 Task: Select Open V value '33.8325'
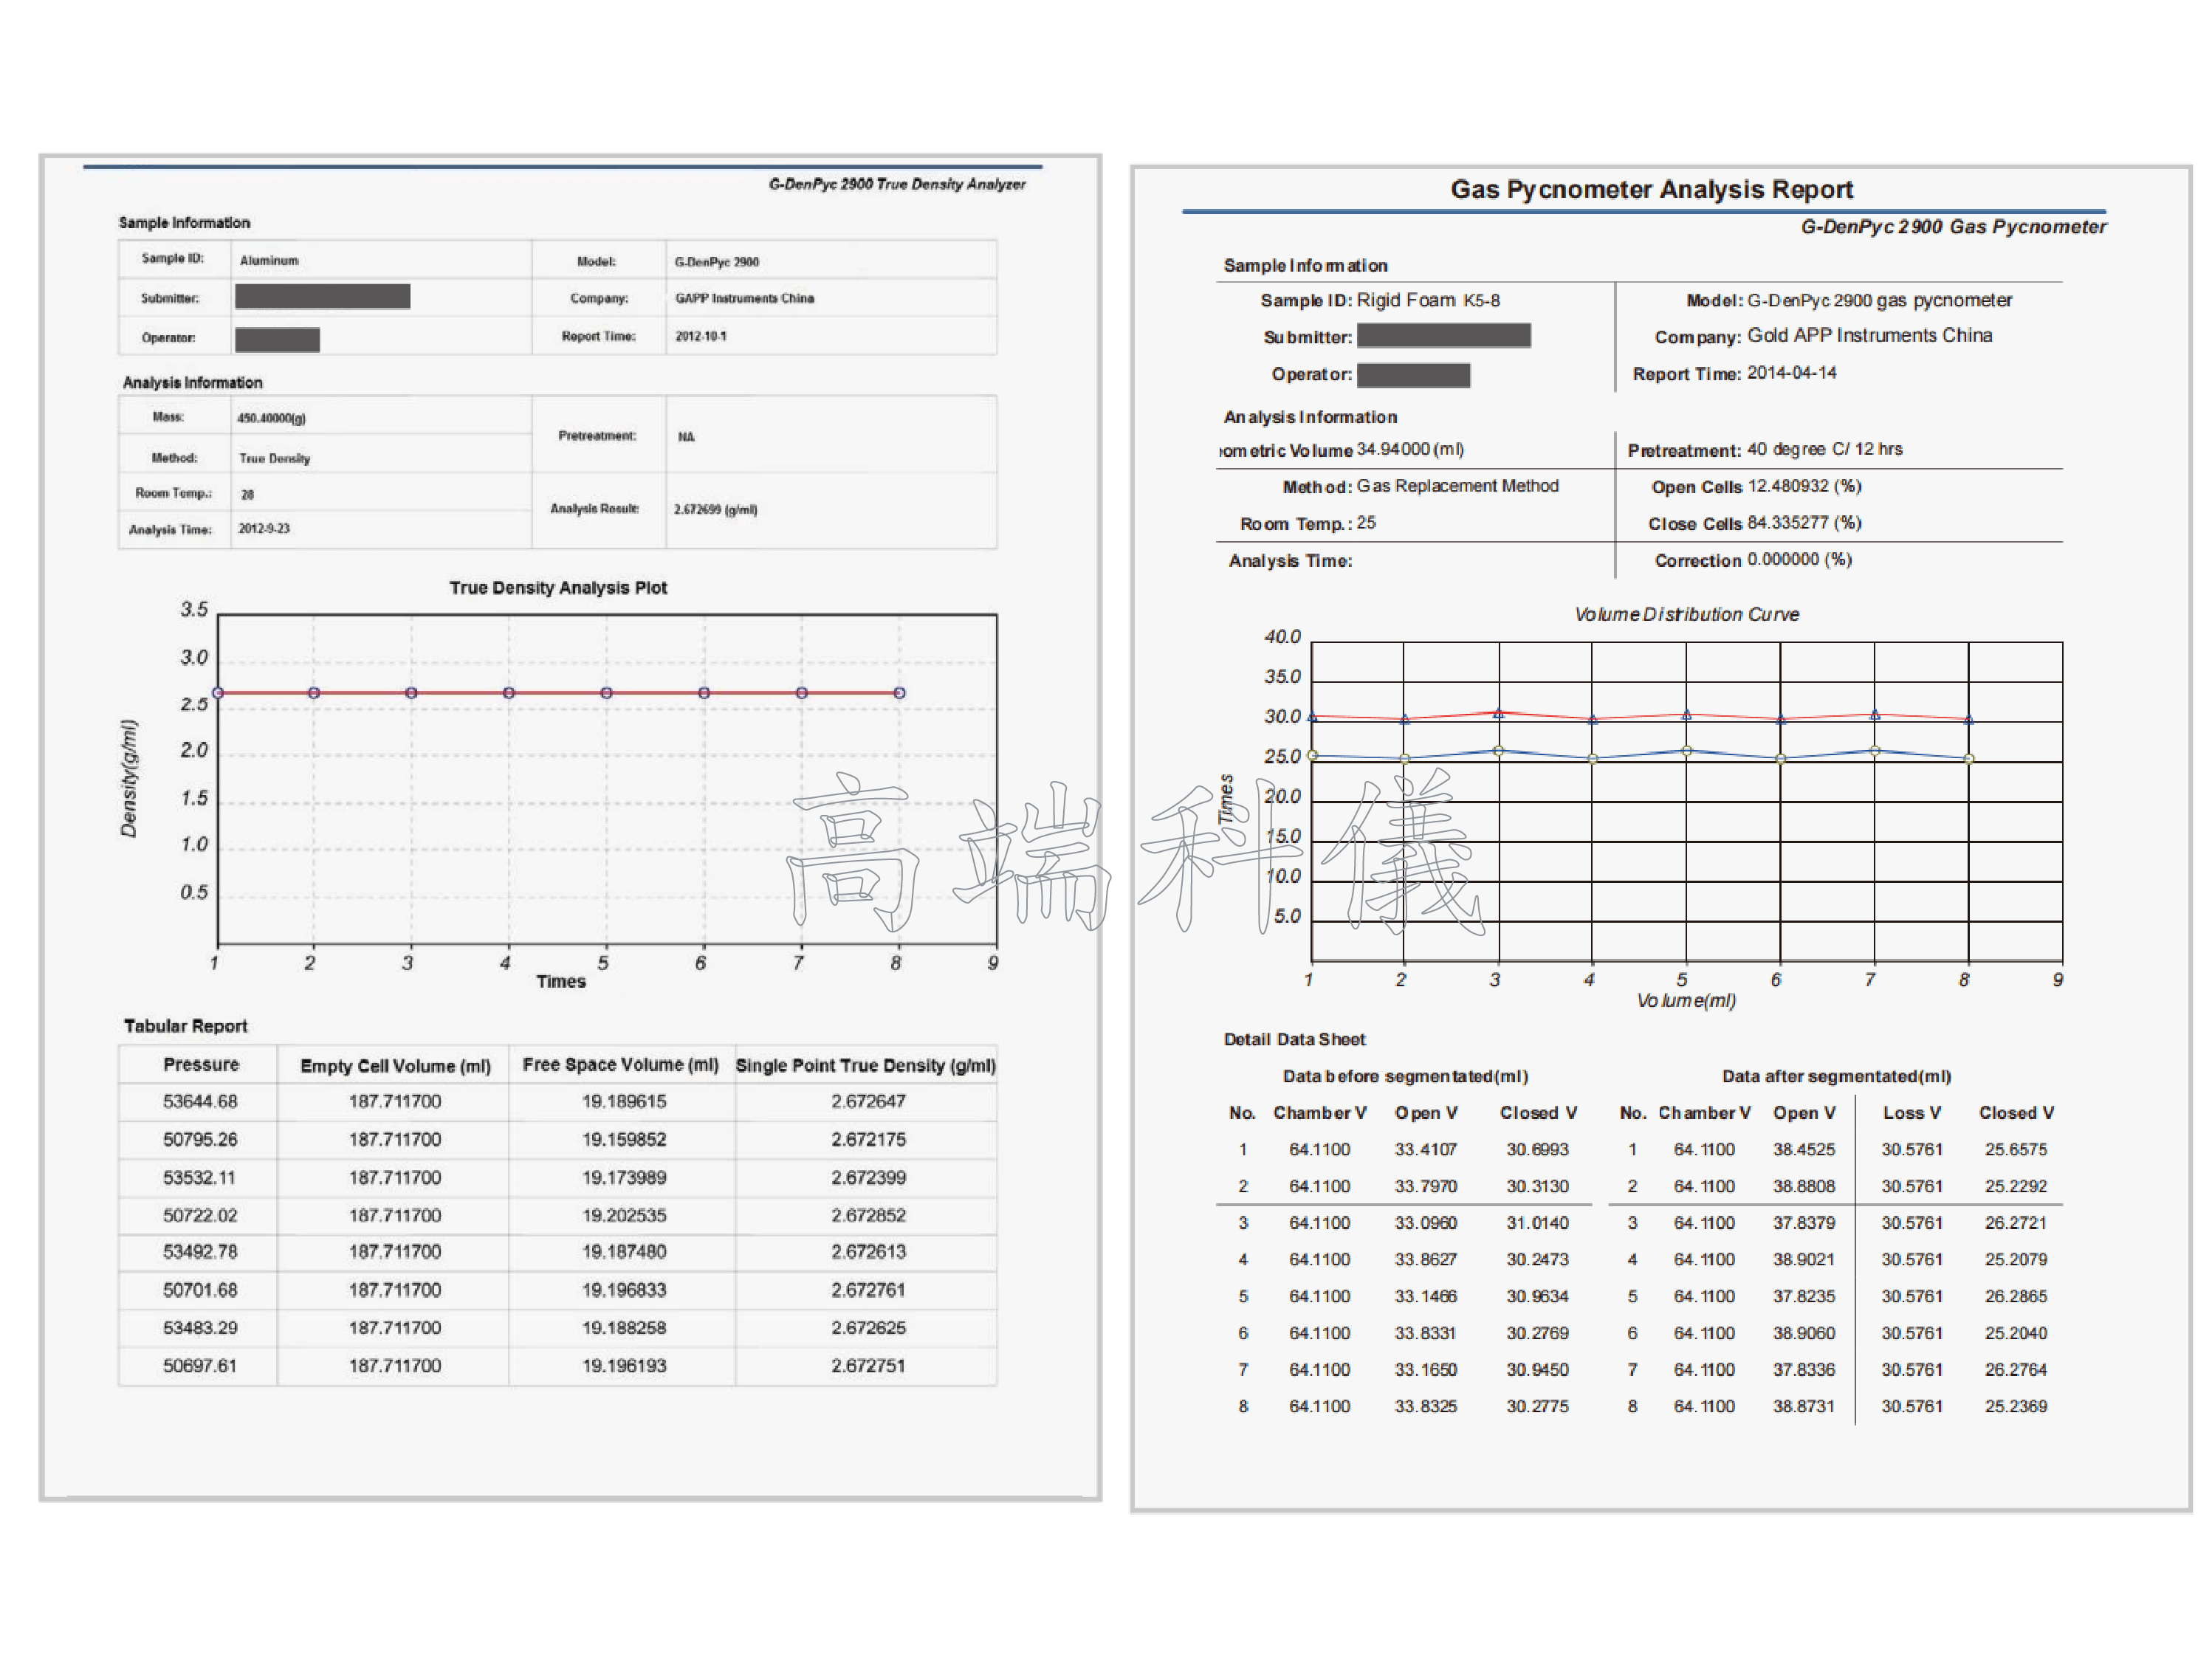pyautogui.click(x=1425, y=1406)
